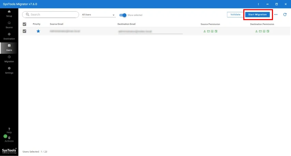
Task: Click the Destination Email column header
Action: (x=126, y=24)
